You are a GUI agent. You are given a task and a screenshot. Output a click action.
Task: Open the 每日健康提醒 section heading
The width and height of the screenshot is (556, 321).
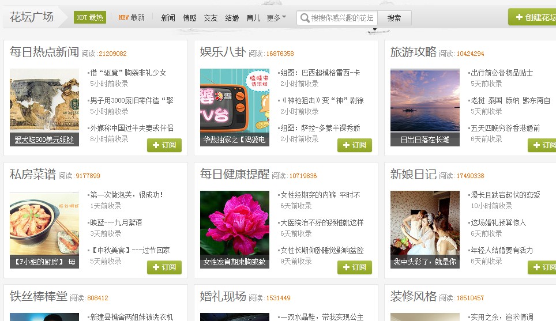tap(235, 174)
